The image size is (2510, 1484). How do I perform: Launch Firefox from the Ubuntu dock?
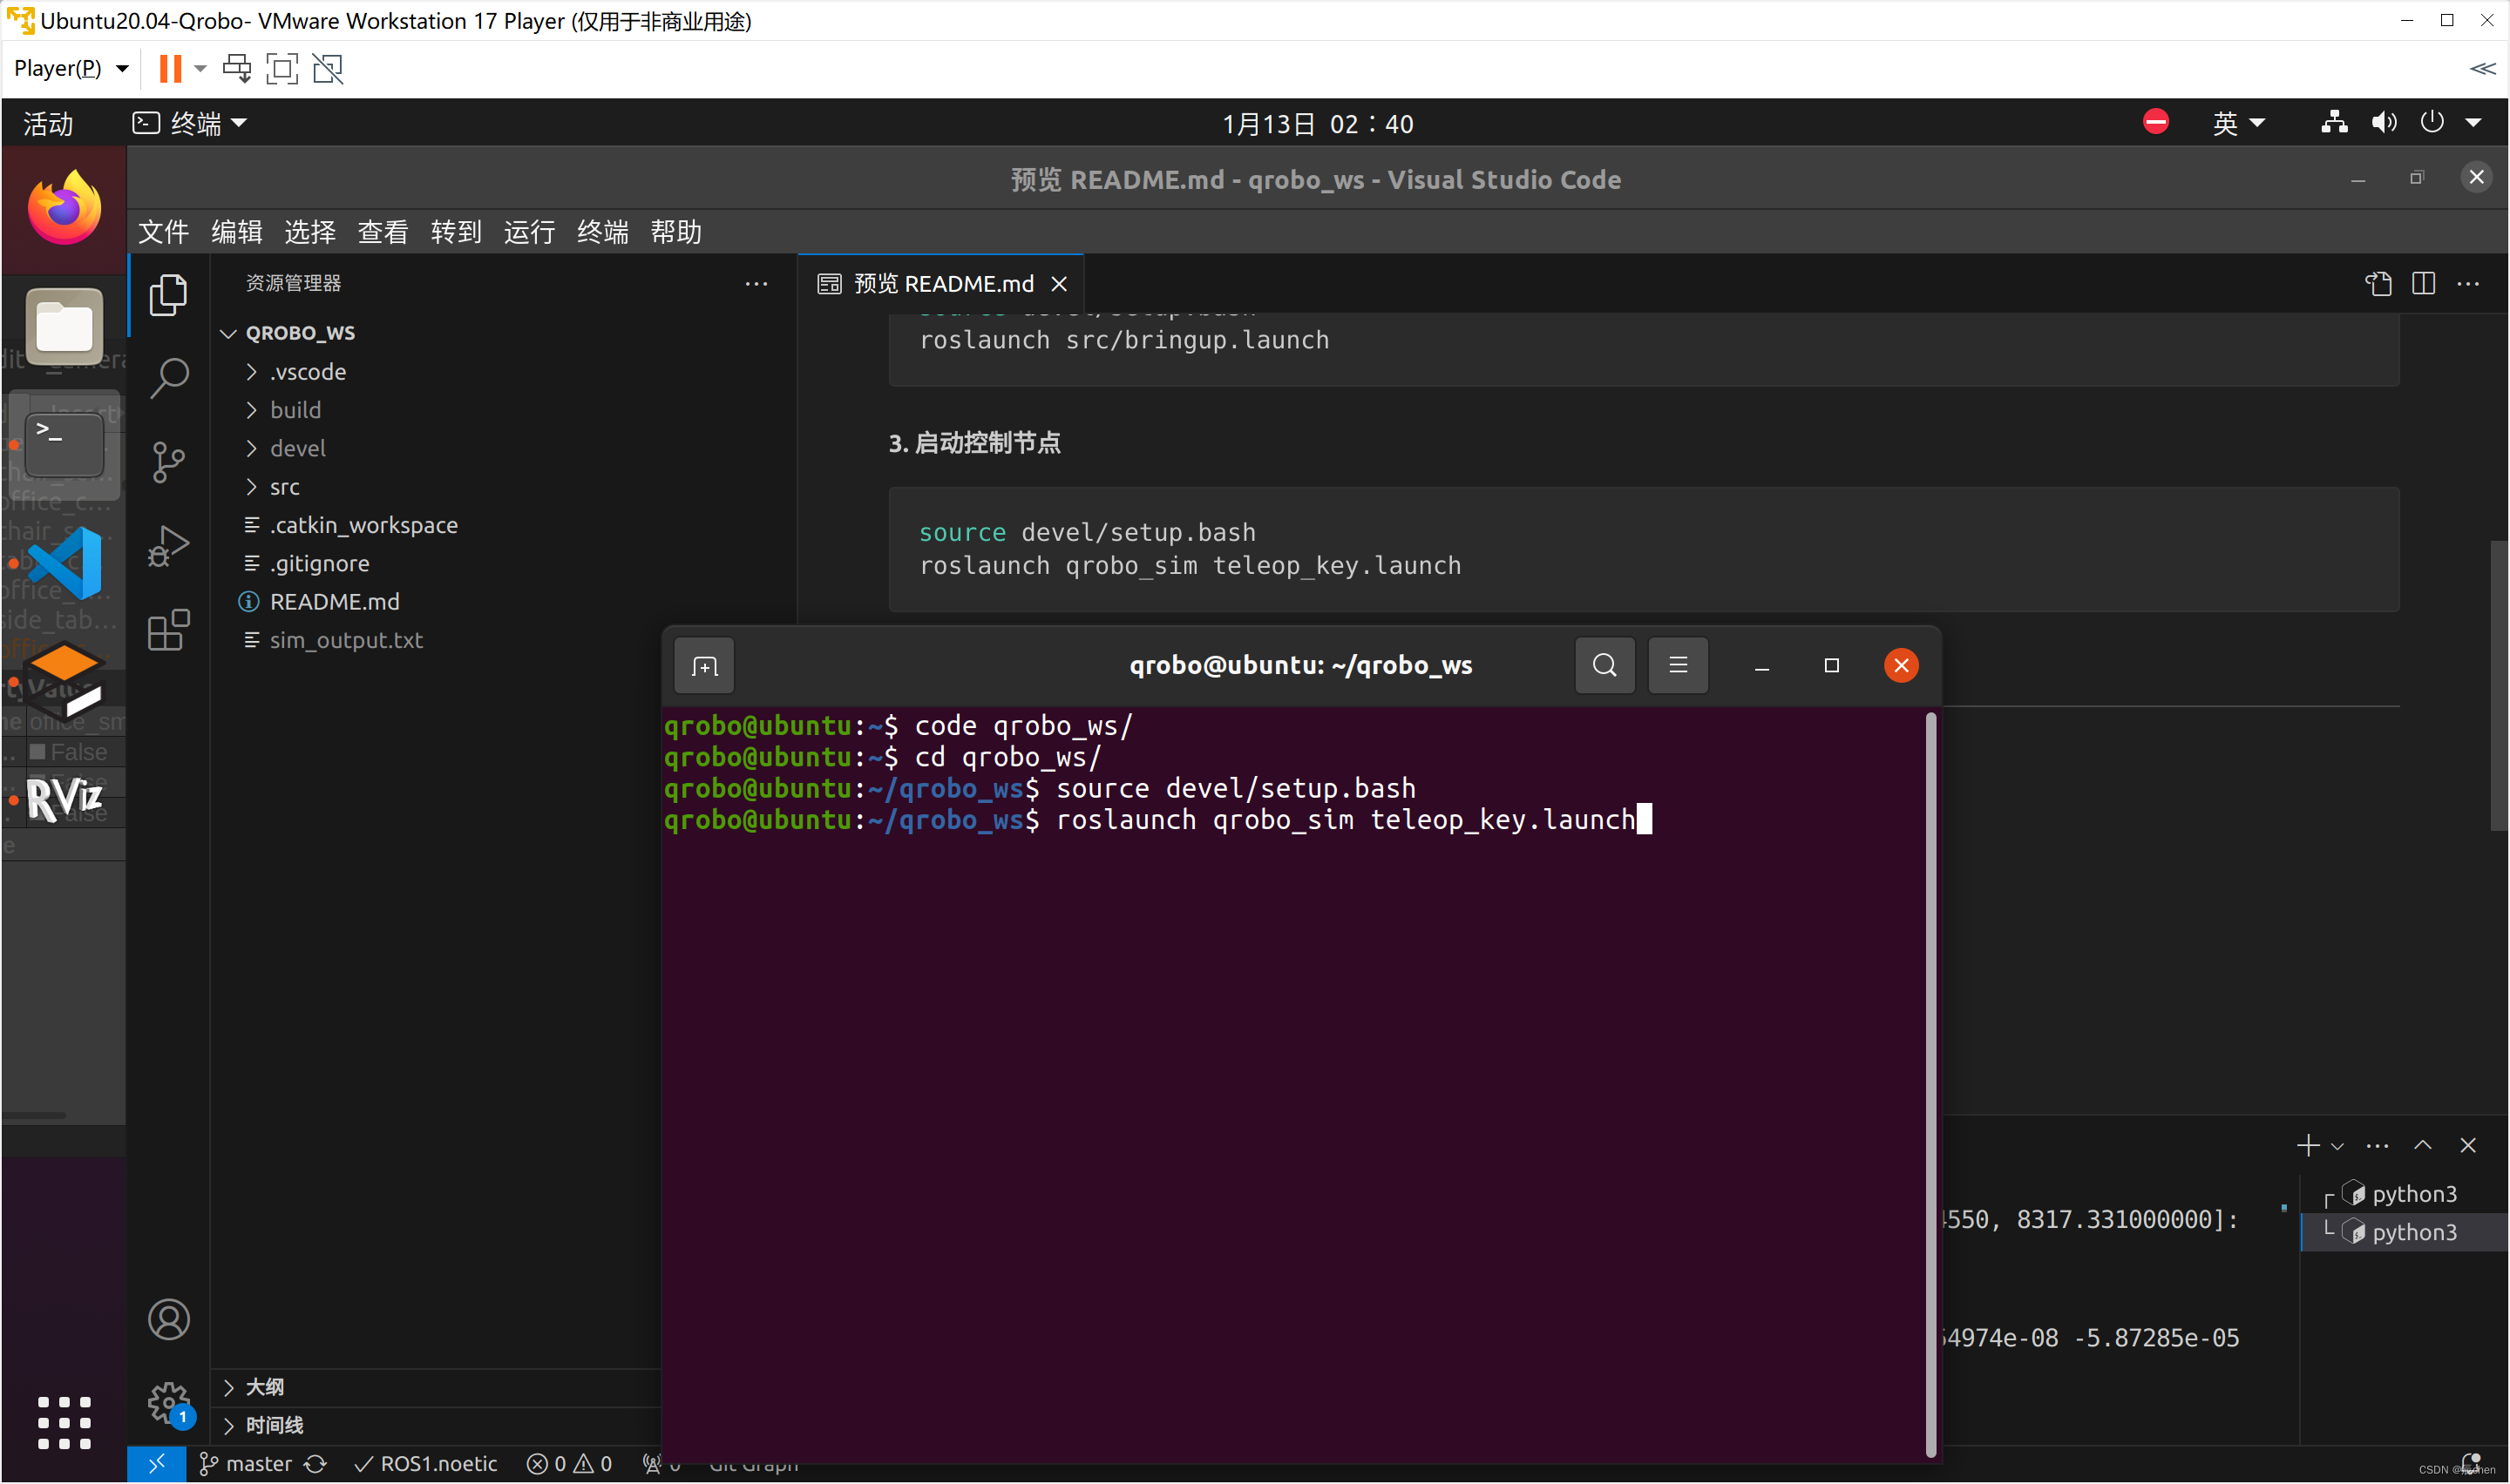coord(64,208)
